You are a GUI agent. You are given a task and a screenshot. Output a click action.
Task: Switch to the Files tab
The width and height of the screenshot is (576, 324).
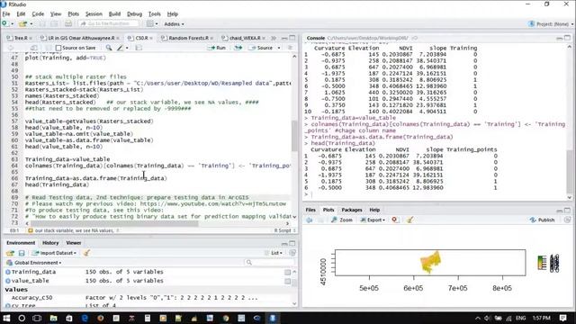[x=310, y=210]
